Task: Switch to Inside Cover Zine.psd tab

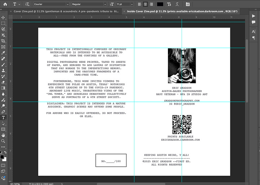Action: click(x=180, y=12)
